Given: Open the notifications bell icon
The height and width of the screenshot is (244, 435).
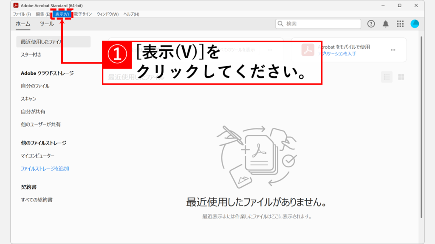Looking at the screenshot, I should pyautogui.click(x=386, y=24).
